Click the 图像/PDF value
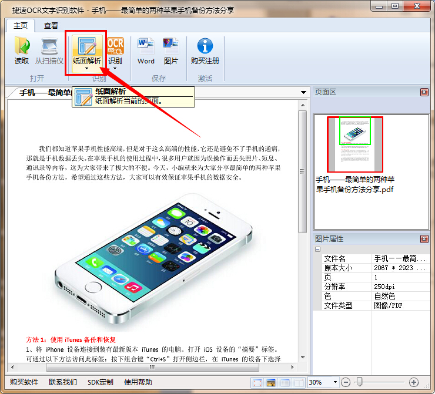This screenshot has height=394, width=435. 388,305
